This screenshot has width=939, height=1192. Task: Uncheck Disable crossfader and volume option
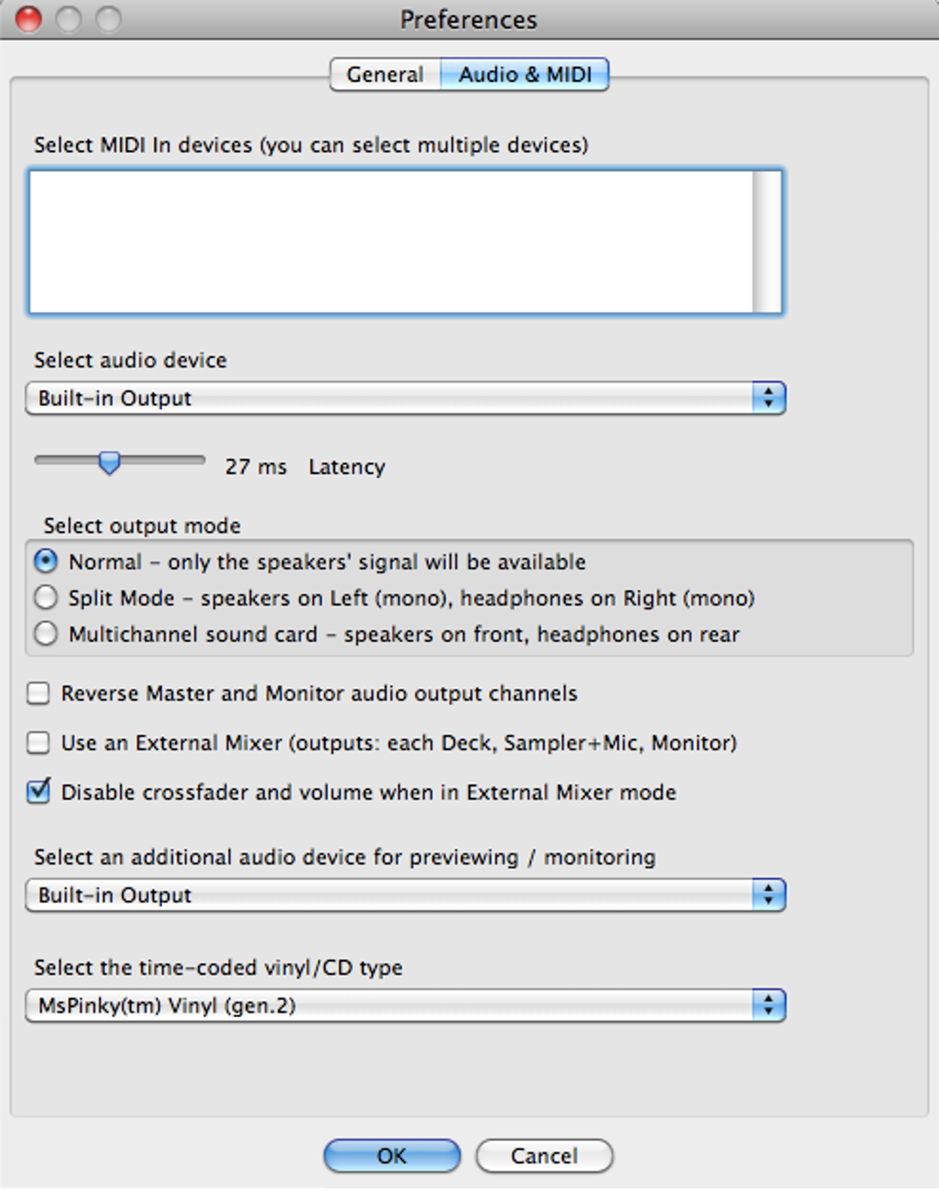[39, 792]
